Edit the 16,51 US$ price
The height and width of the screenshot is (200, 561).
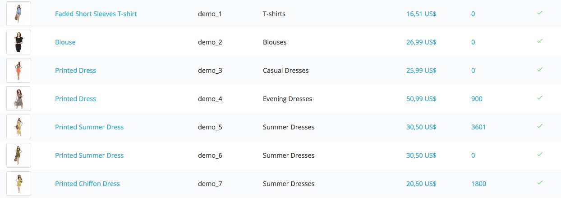(x=421, y=14)
